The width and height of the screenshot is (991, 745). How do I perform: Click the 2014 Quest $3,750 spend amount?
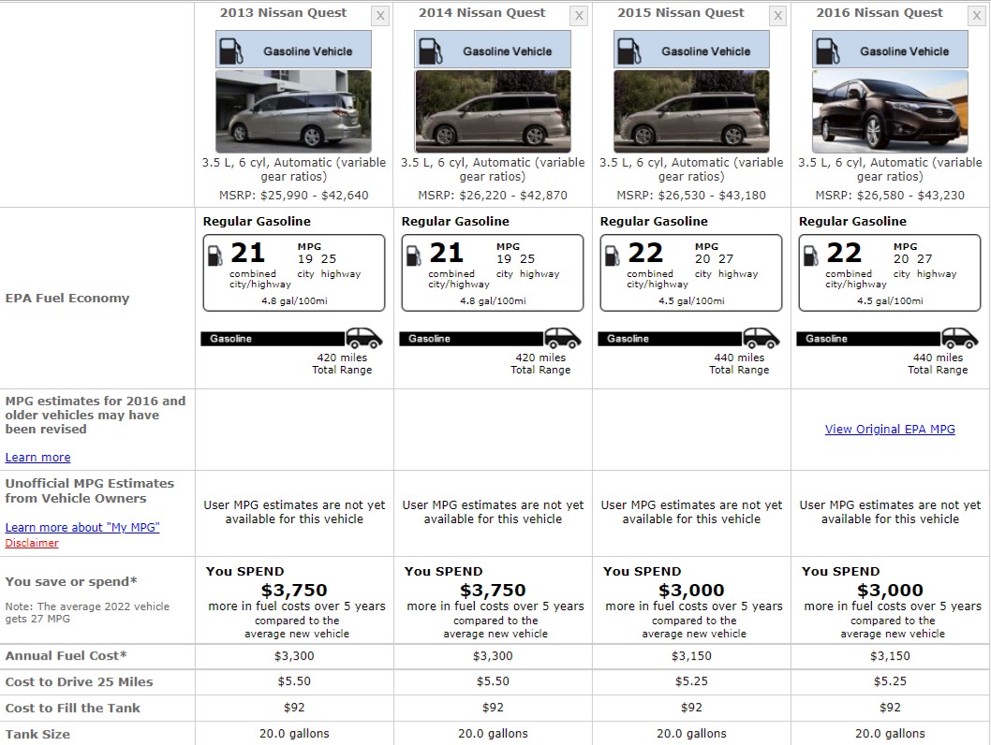pyautogui.click(x=493, y=591)
